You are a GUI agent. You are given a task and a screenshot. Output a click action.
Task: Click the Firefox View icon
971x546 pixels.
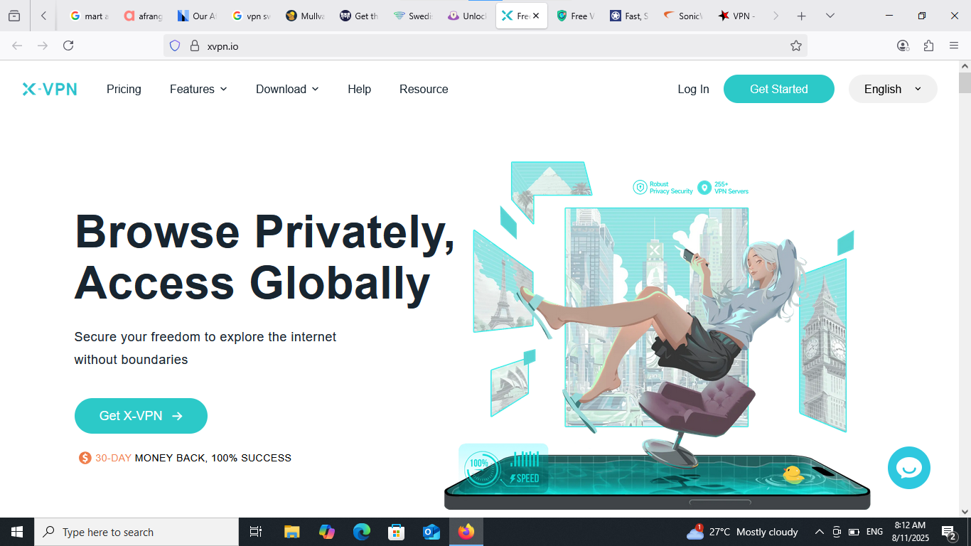(14, 16)
